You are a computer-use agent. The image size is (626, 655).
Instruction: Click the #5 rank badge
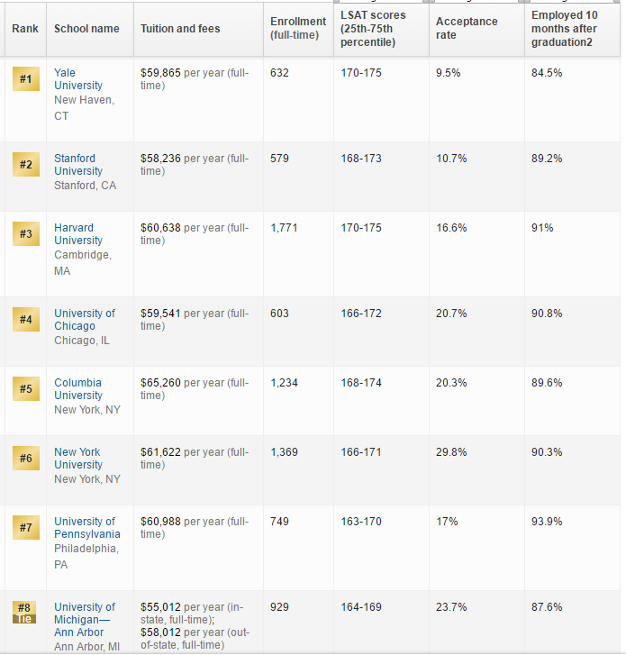tap(25, 389)
